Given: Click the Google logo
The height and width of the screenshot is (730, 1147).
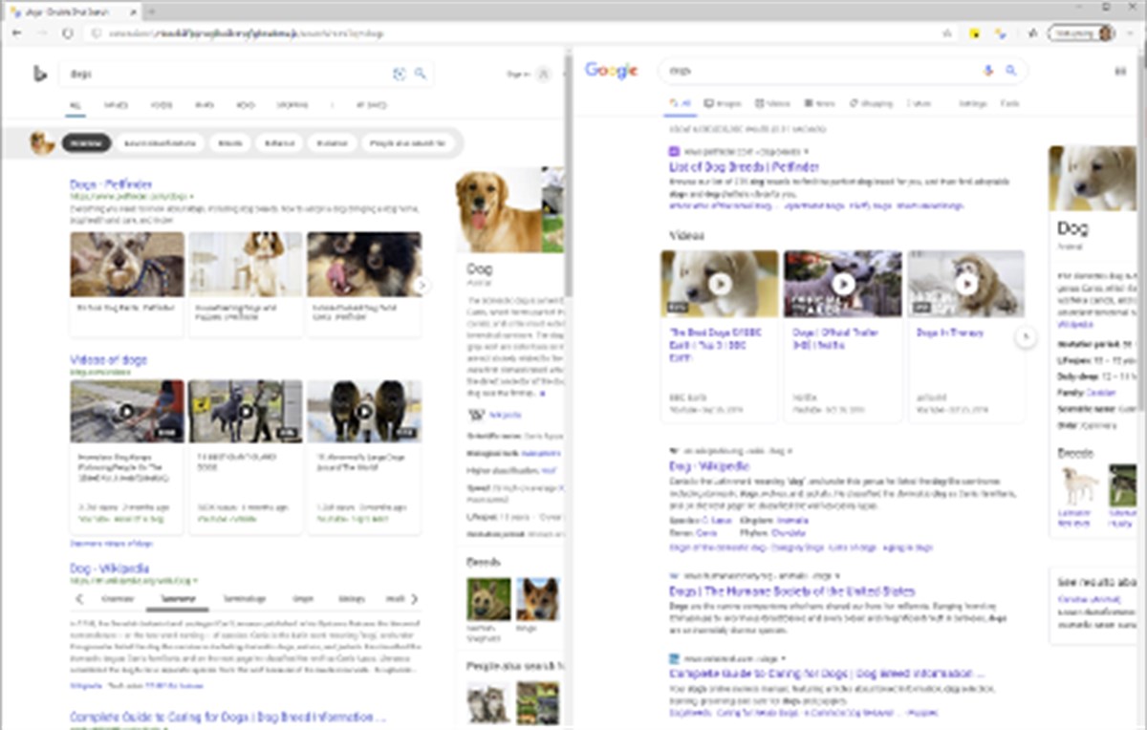Looking at the screenshot, I should click(612, 70).
